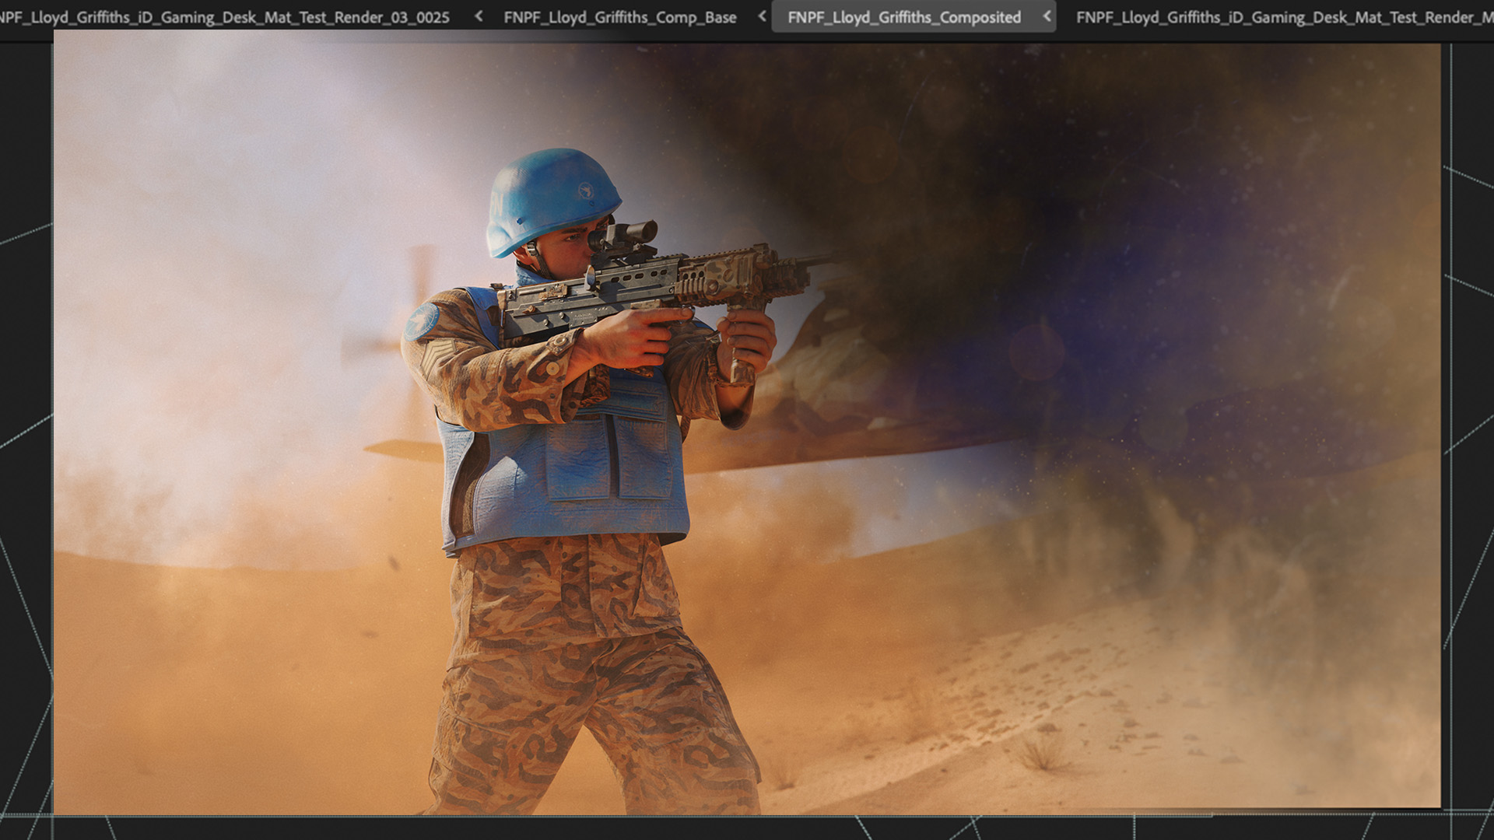
Task: Click the emblem on the helmet front
Action: [x=585, y=191]
